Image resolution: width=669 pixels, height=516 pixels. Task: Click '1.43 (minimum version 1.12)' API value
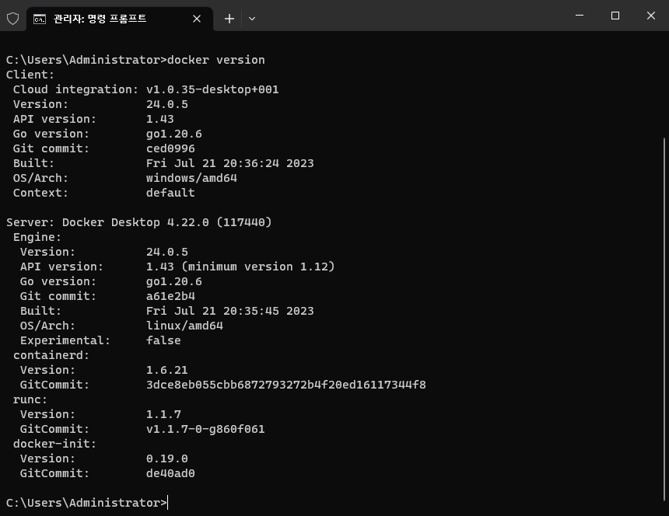click(240, 267)
